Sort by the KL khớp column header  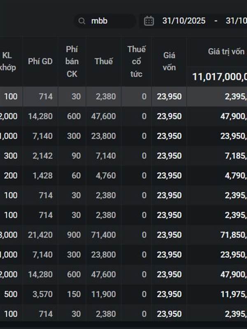pos(8,62)
